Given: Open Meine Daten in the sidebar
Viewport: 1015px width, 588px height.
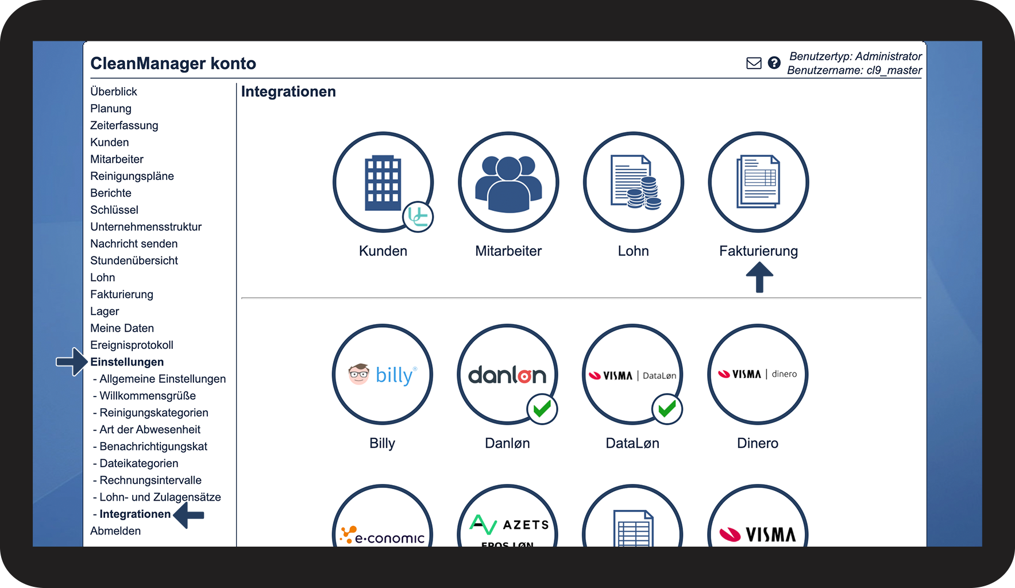Looking at the screenshot, I should (x=122, y=328).
